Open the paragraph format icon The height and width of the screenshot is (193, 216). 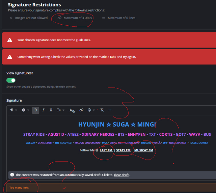(12, 110)
